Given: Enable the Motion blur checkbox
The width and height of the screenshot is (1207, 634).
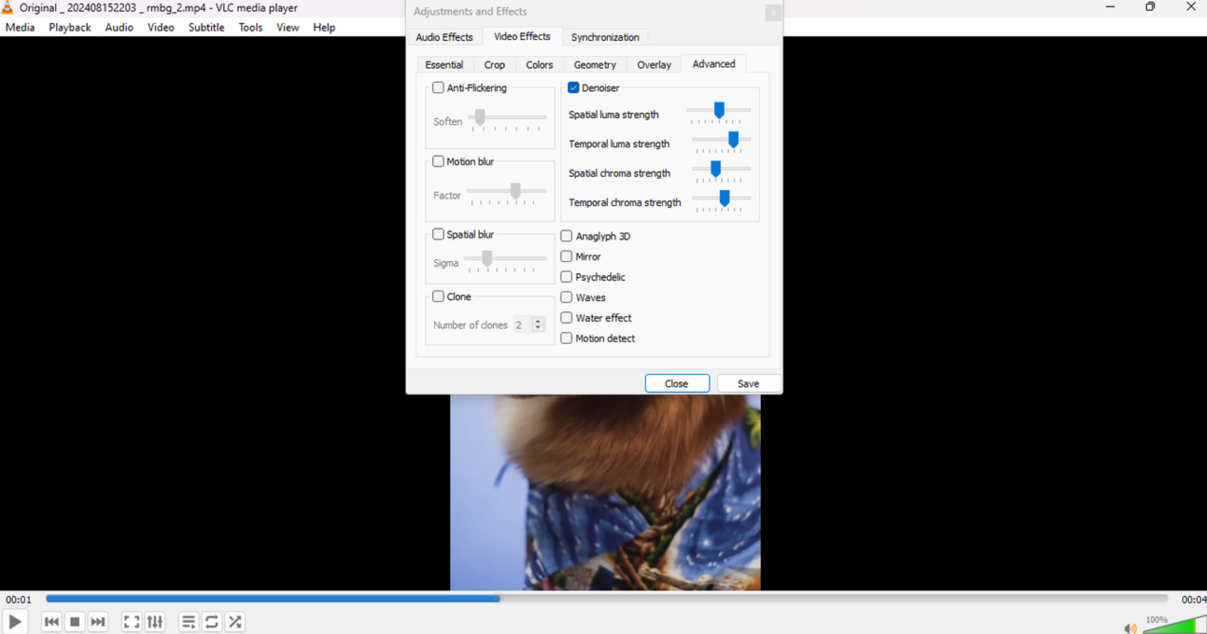Looking at the screenshot, I should click(x=437, y=160).
